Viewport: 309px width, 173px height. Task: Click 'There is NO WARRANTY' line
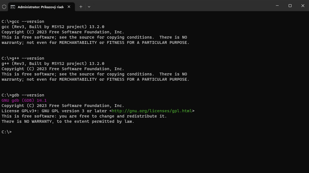point(68,121)
